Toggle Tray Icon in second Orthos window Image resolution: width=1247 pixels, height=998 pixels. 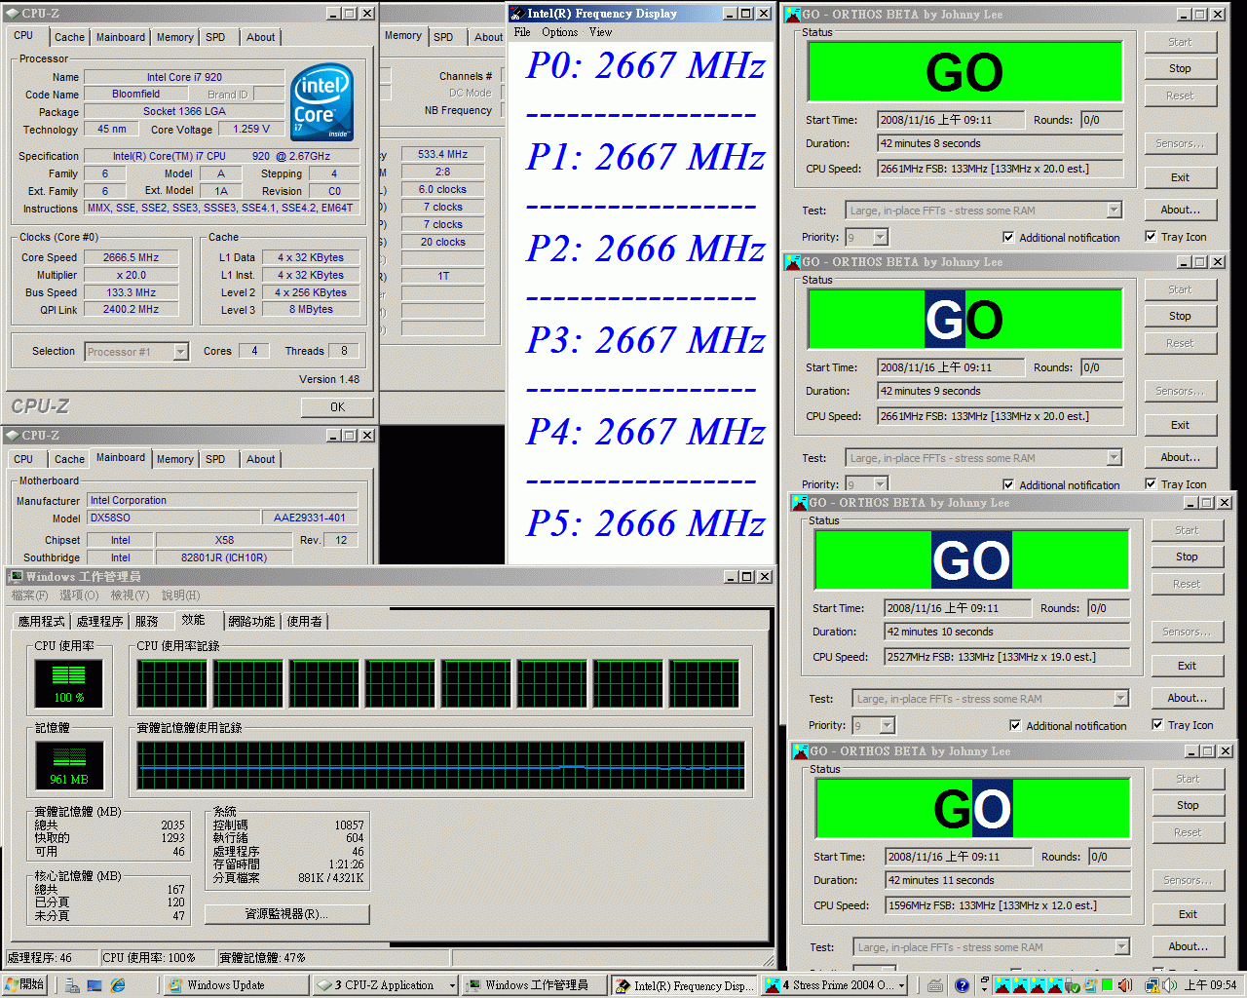(1151, 483)
